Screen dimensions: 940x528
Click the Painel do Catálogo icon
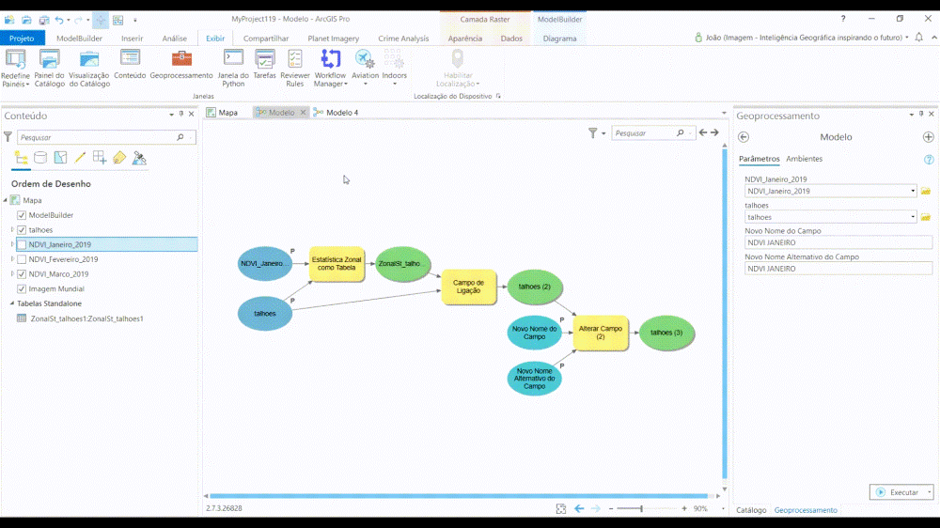tap(49, 59)
